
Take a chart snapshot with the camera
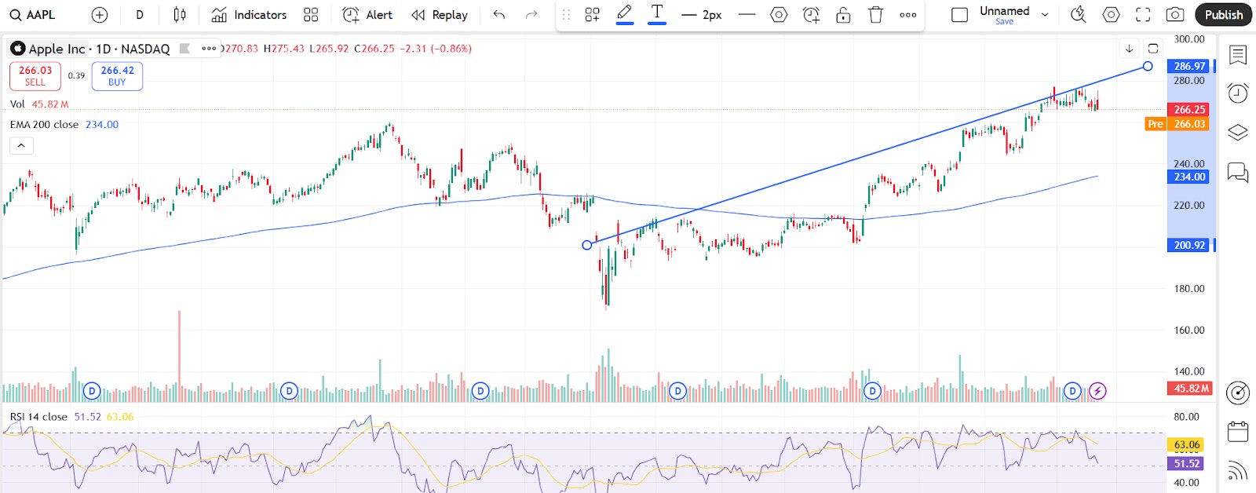tap(1175, 15)
